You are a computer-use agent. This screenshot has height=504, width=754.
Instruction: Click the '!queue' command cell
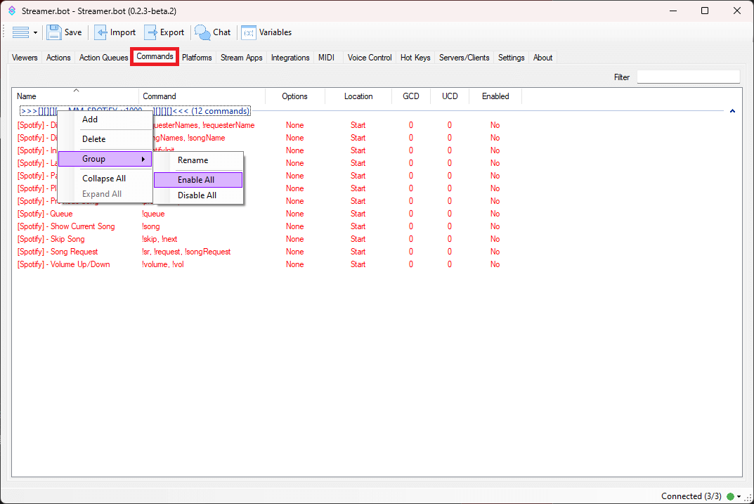(x=153, y=214)
